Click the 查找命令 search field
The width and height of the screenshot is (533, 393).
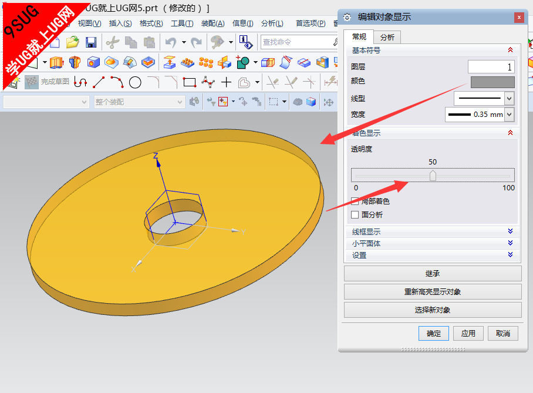(x=300, y=42)
